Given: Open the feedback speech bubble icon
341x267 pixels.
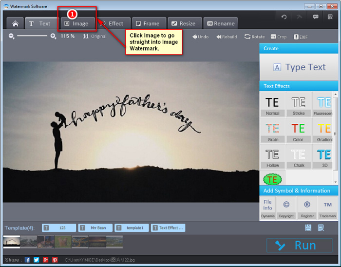Looking at the screenshot, I should [x=316, y=17].
